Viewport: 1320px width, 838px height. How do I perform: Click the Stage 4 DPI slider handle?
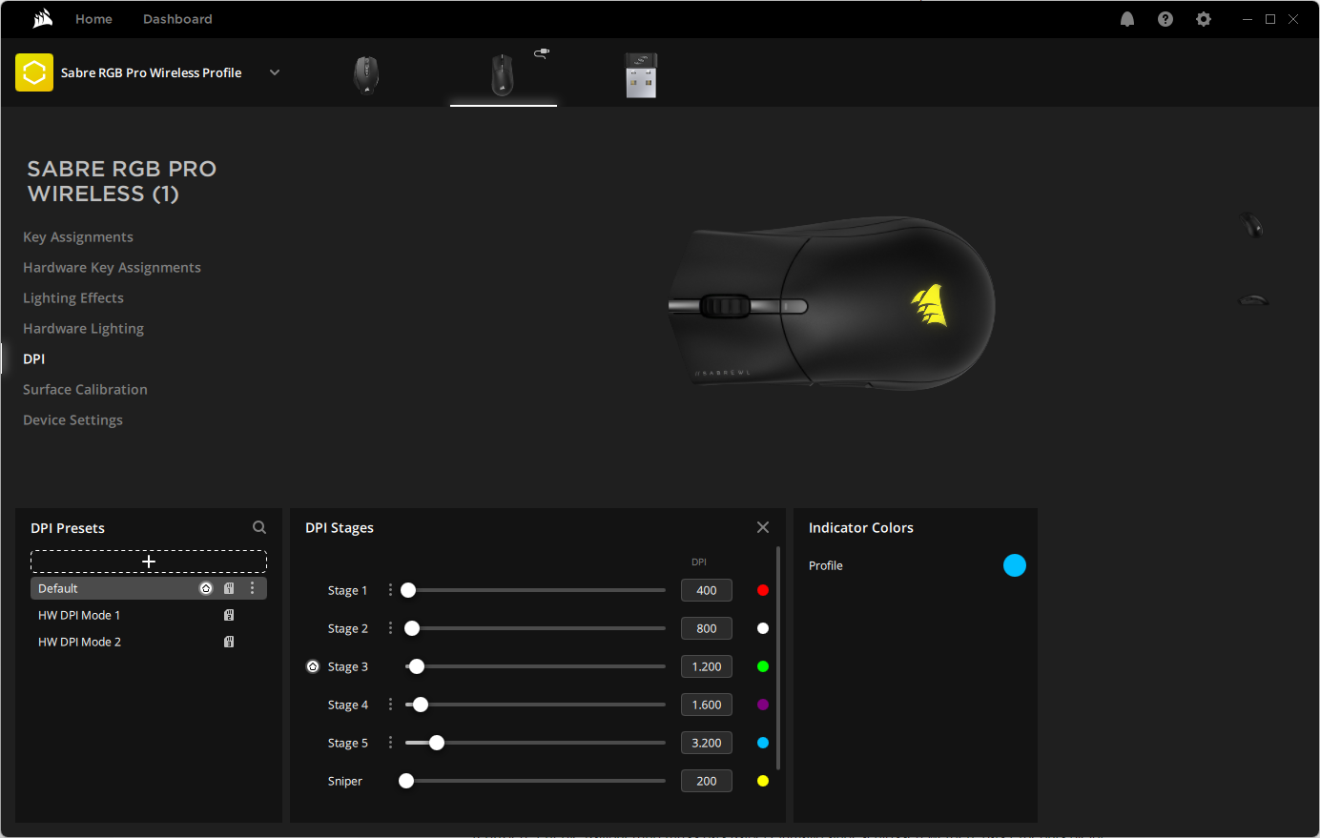click(421, 705)
